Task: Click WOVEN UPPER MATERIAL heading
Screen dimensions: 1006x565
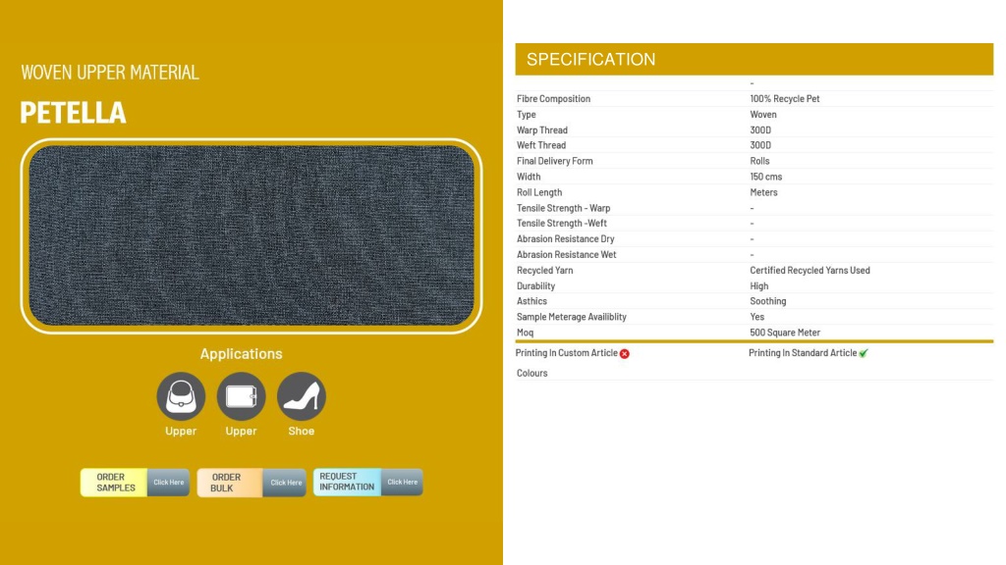Action: click(110, 73)
